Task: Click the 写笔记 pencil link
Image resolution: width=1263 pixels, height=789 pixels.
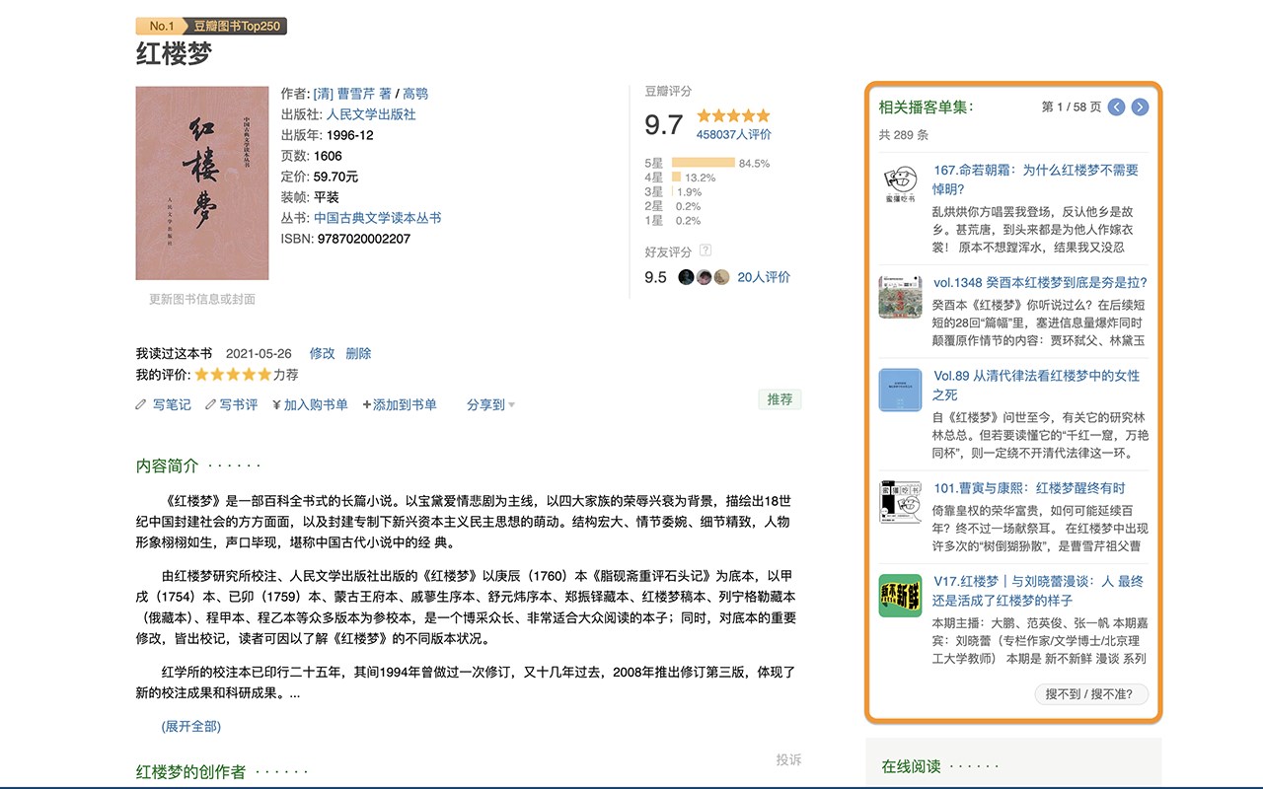Action: coord(164,404)
